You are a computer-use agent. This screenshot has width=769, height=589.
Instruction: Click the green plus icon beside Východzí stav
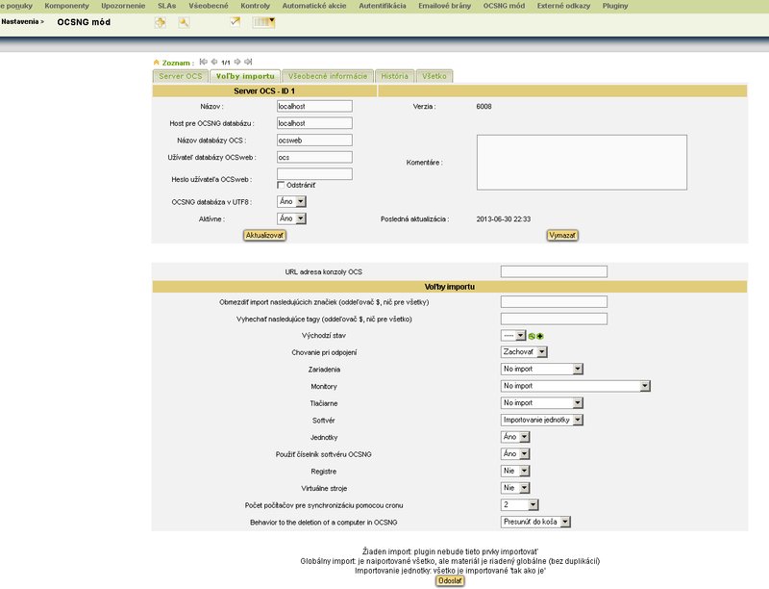(x=540, y=336)
